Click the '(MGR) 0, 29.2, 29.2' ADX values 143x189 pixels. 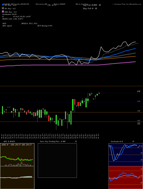tap(29, 23)
